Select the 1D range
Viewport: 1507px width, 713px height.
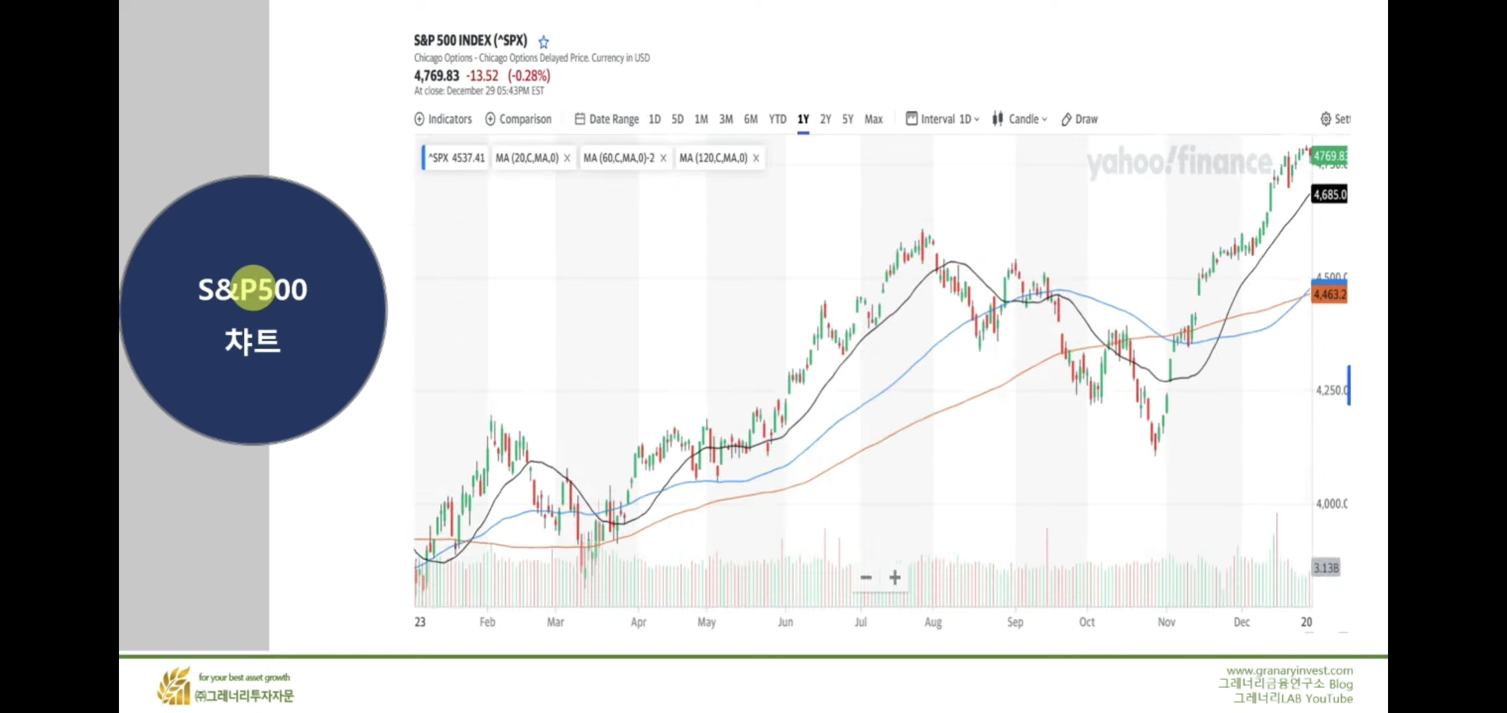tap(654, 119)
